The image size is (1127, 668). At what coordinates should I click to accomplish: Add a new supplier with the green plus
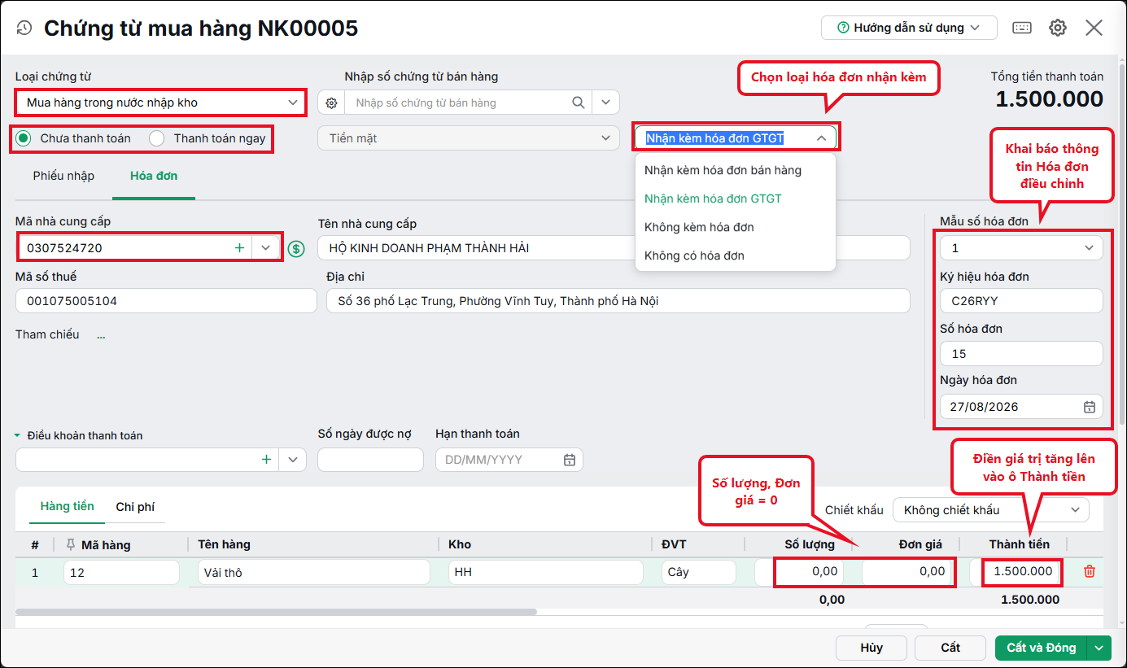(x=239, y=247)
